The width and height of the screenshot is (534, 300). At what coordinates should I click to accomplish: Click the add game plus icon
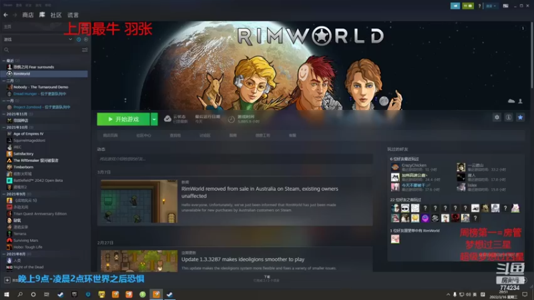coord(7,280)
